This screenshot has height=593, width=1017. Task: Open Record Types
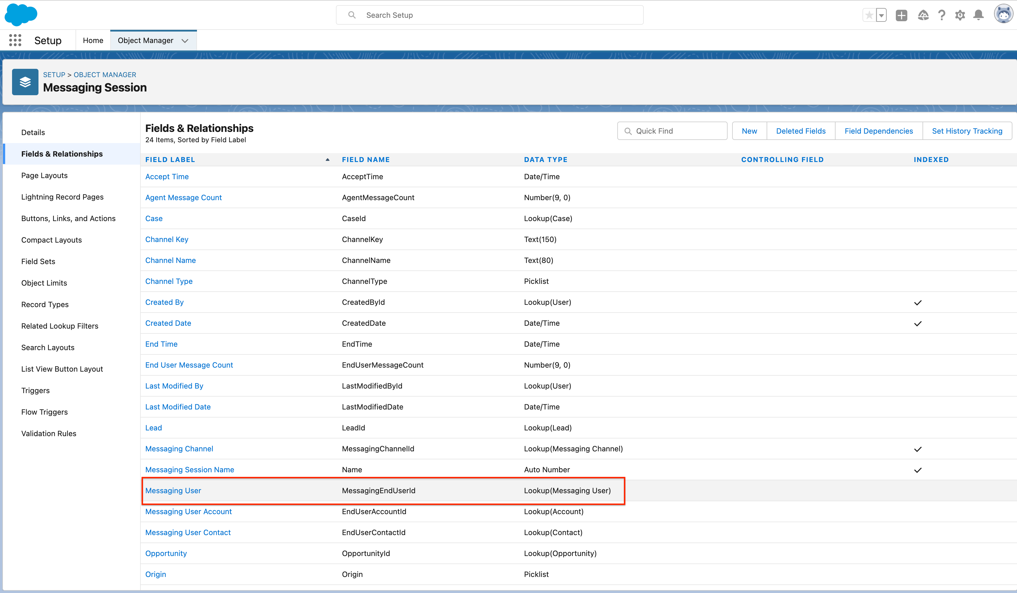45,304
